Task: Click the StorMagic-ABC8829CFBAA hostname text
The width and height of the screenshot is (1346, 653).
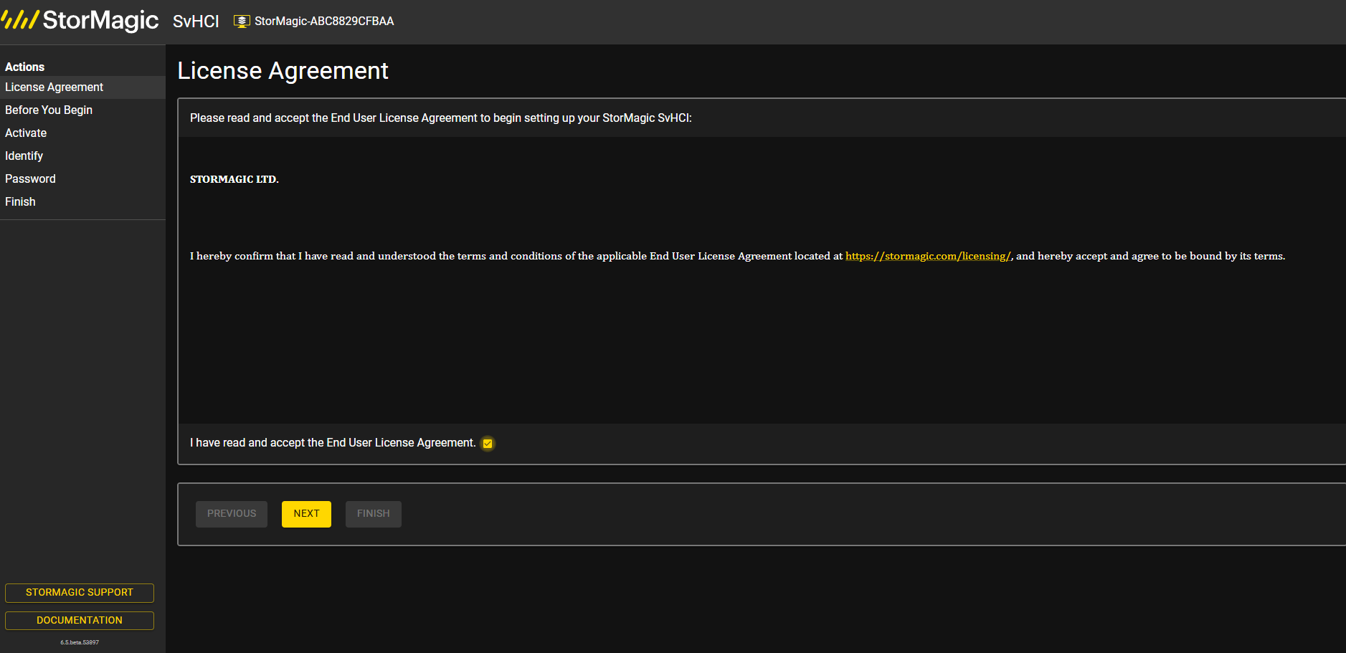Action: 324,22
